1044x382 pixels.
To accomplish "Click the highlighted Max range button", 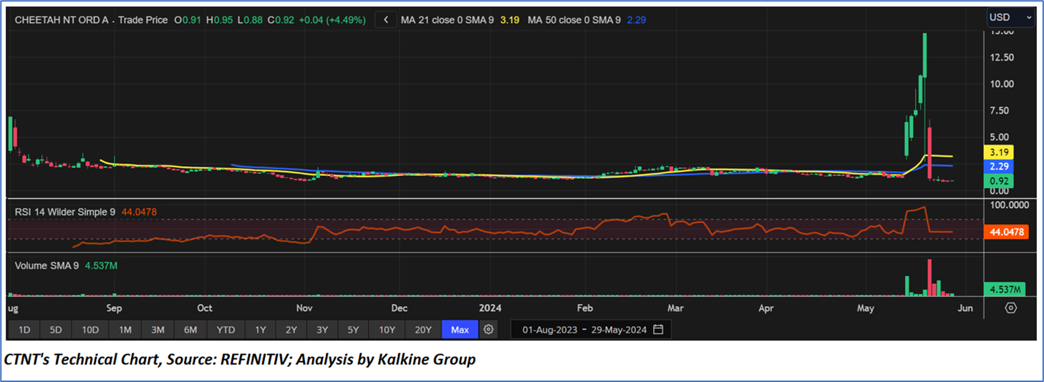I will click(460, 330).
